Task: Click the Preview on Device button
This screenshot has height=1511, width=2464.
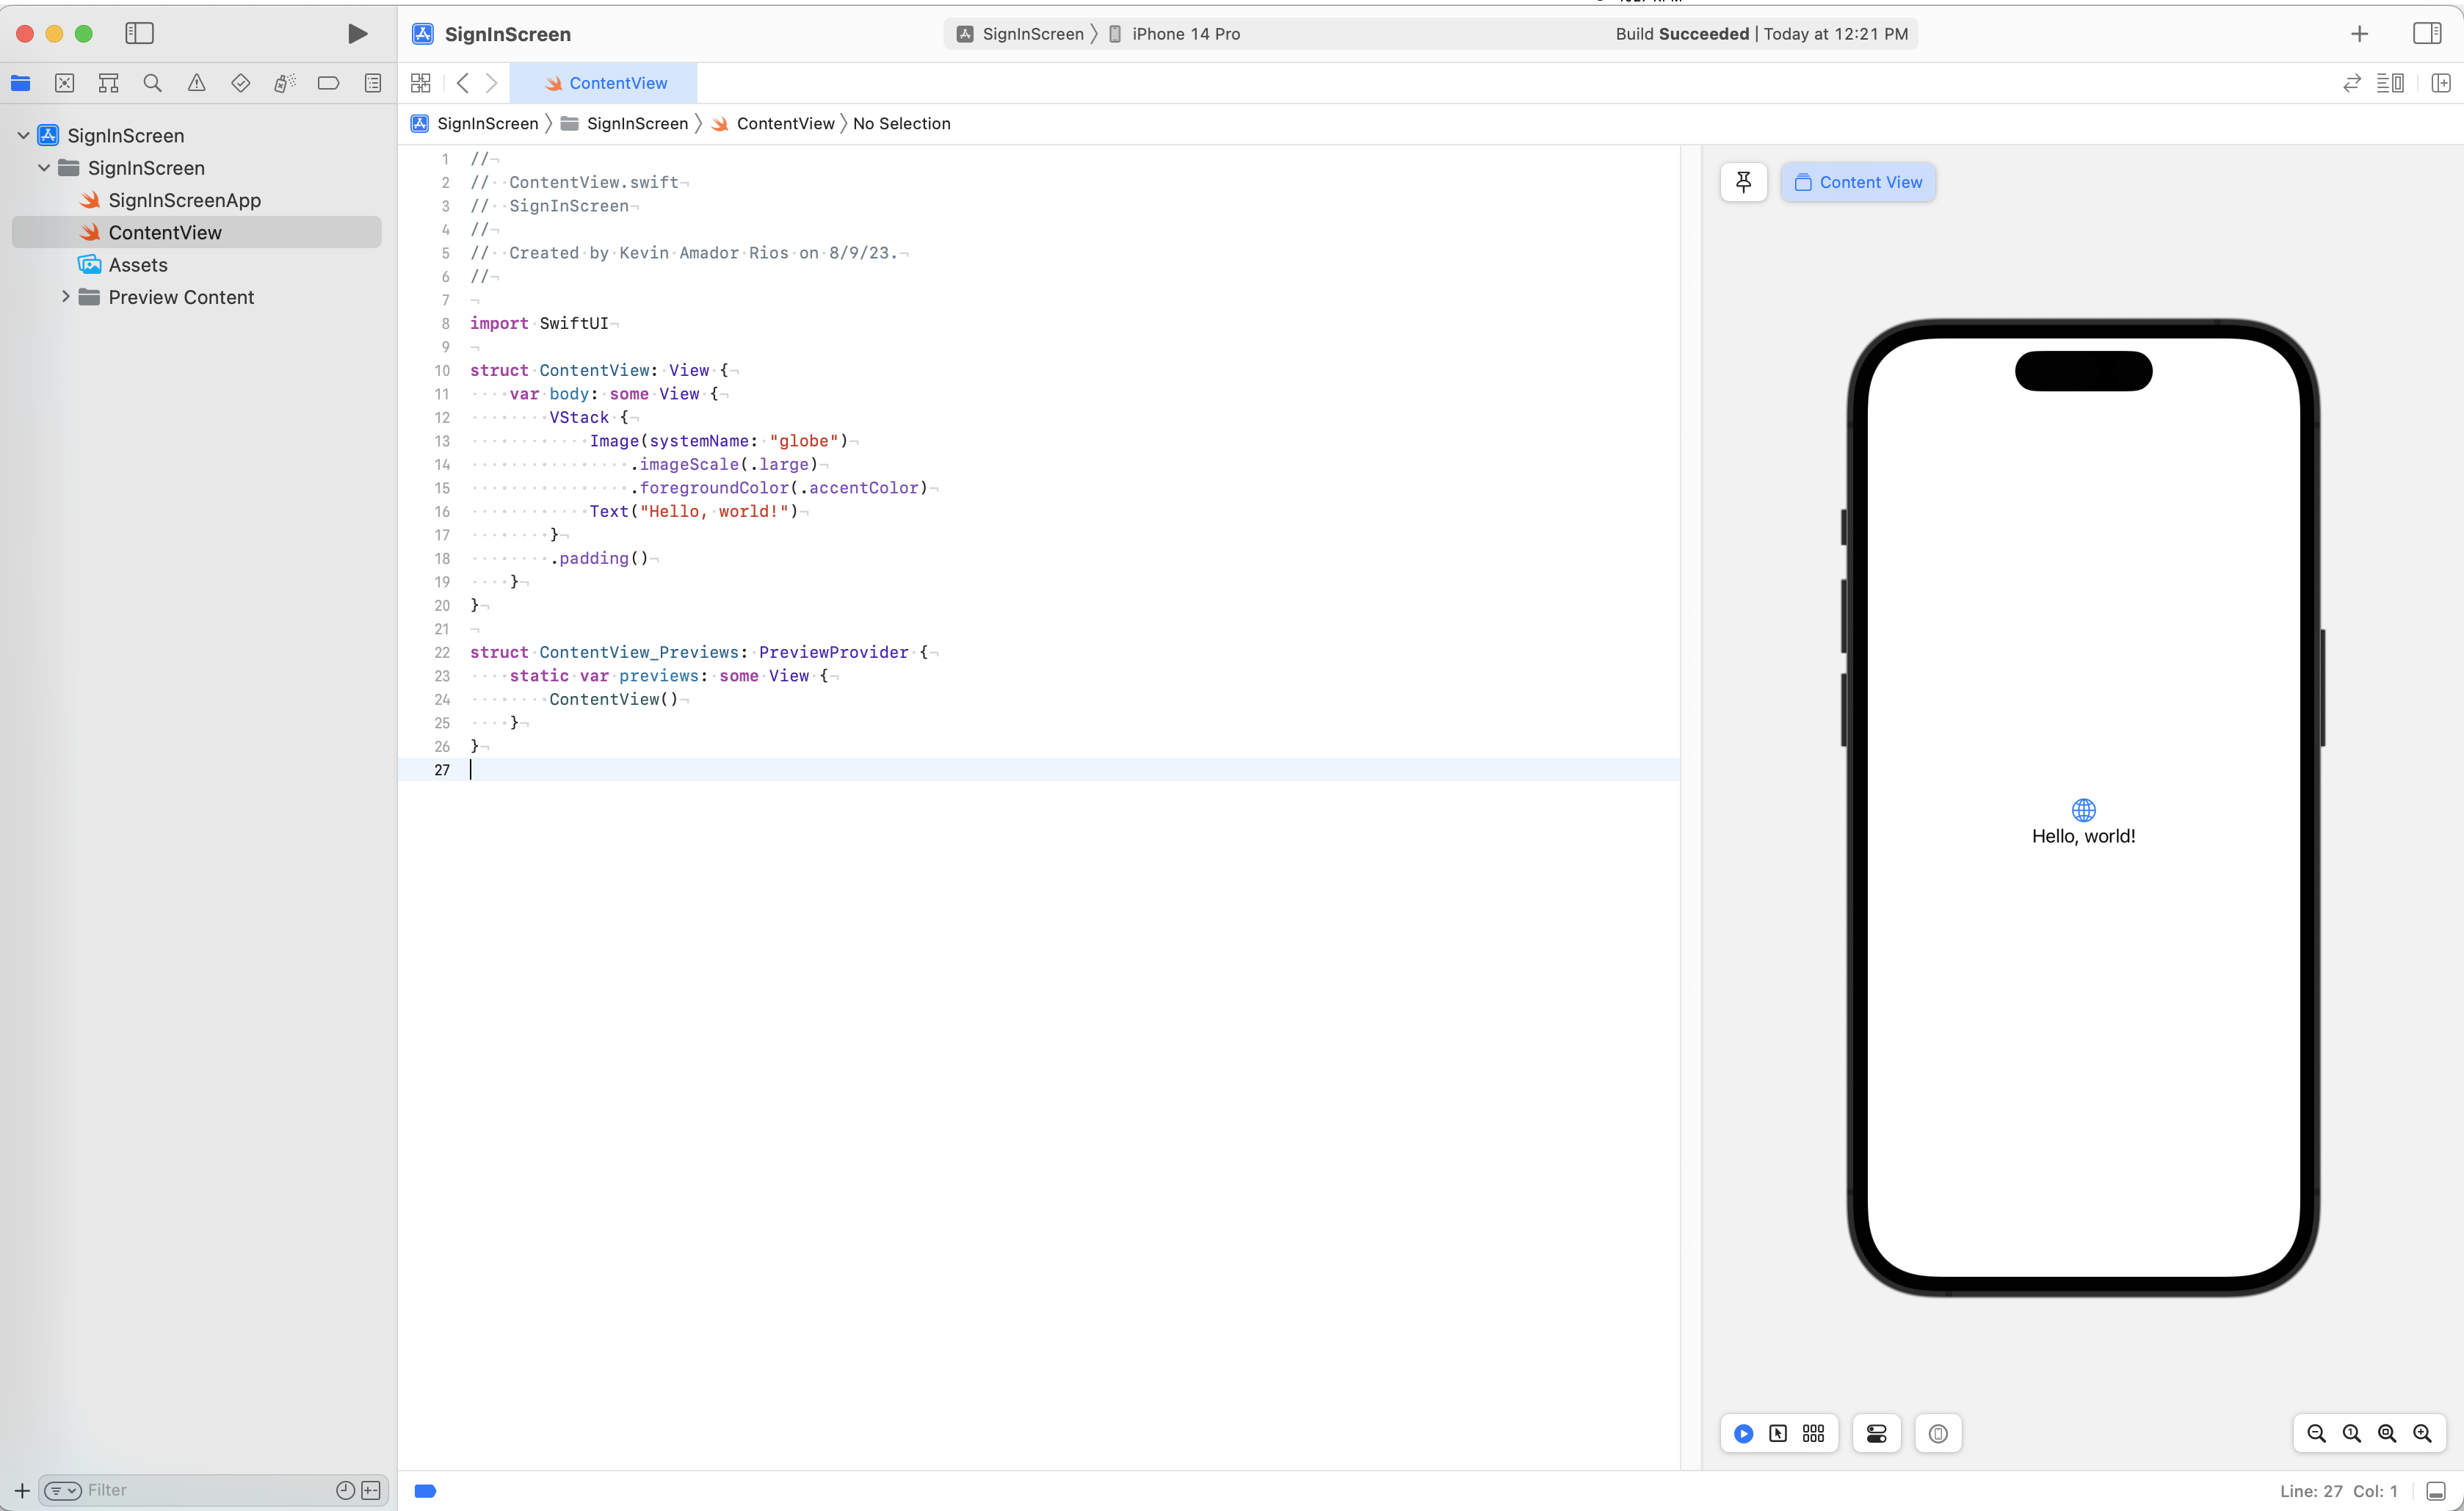Action: pyautogui.click(x=1938, y=1434)
